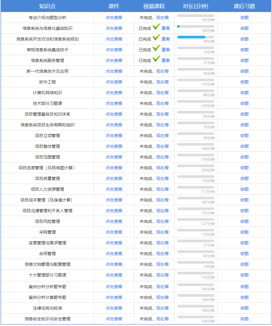
Task: Click progress bar for 信息系统与信息化基础知识
Action: coord(196,26)
